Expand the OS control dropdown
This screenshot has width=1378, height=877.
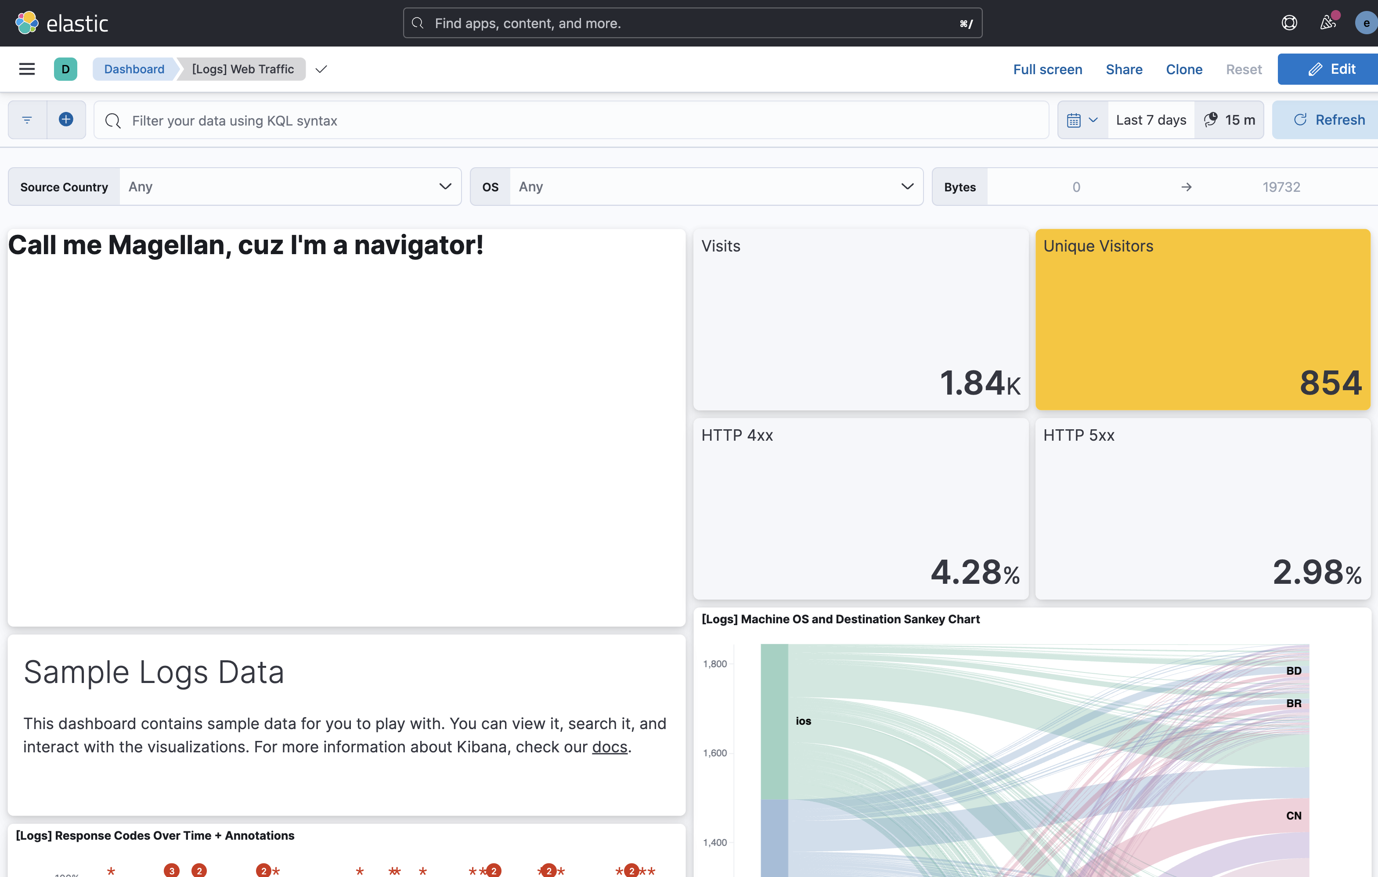pyautogui.click(x=906, y=187)
